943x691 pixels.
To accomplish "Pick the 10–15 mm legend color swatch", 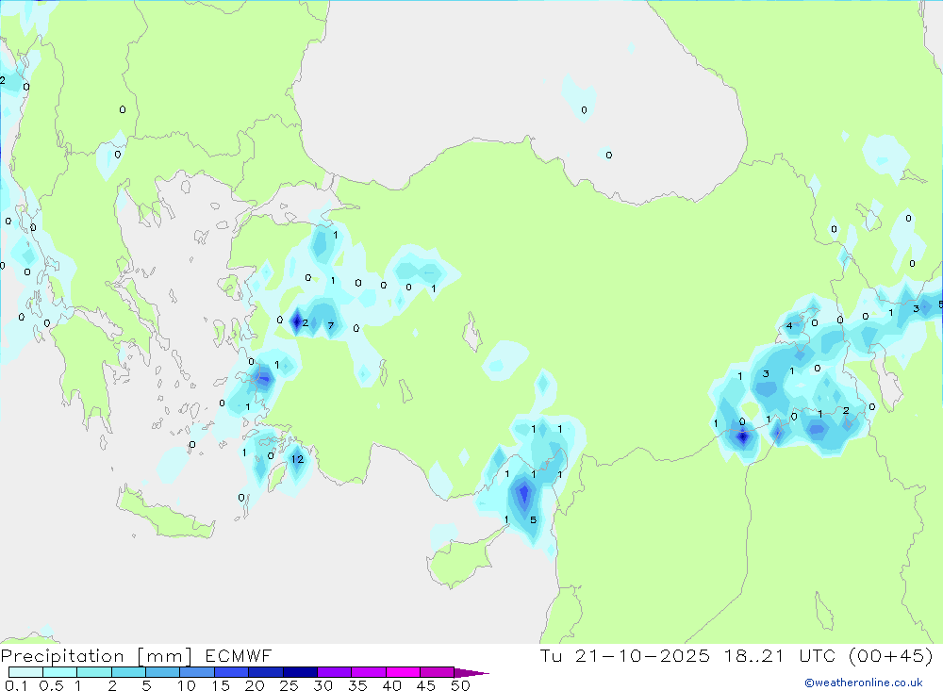I will point(197,672).
